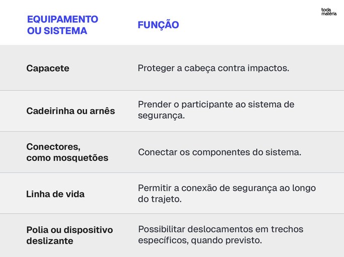The width and height of the screenshot is (344, 257).
Task: Click the word segurança under Prender
Action: (x=161, y=116)
